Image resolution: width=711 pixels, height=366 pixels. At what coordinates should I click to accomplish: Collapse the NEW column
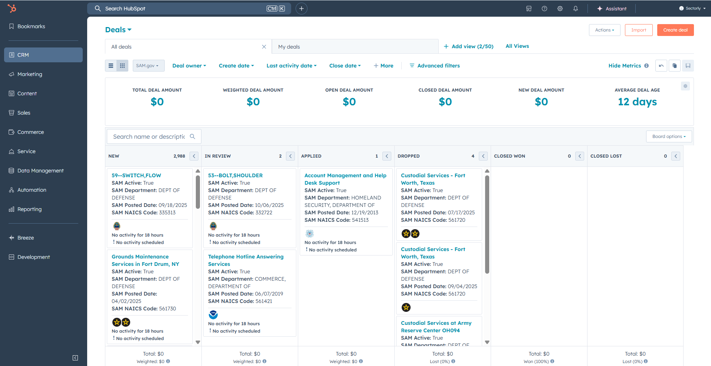point(194,156)
